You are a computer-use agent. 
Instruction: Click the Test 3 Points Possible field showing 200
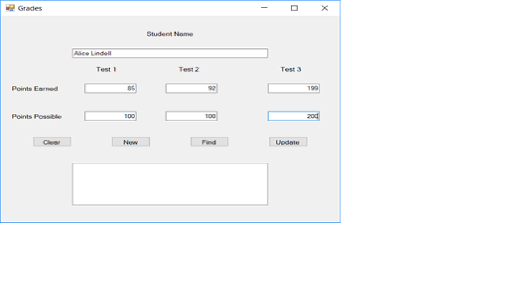tap(294, 116)
